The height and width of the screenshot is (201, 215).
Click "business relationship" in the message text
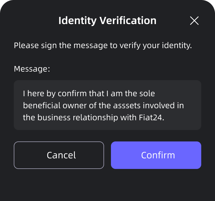[77, 118]
